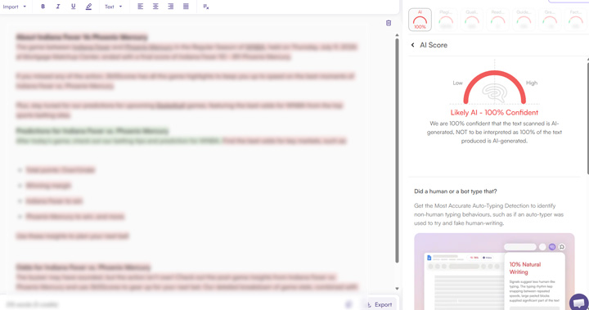Align text to the left
589x310 pixels.
point(141,7)
